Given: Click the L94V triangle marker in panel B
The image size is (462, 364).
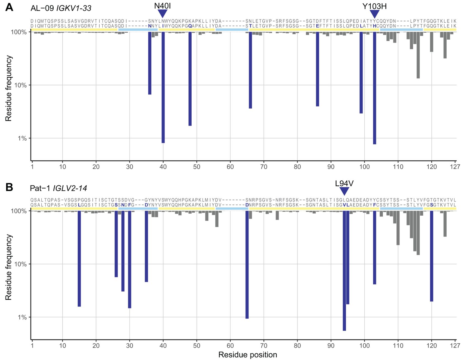Looking at the screenshot, I should [344, 191].
